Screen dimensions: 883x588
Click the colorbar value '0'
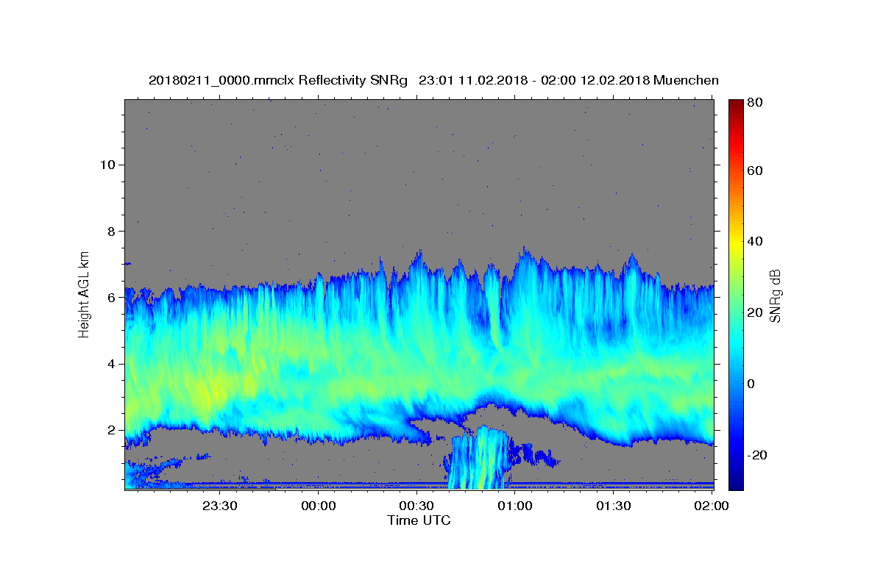coord(753,383)
